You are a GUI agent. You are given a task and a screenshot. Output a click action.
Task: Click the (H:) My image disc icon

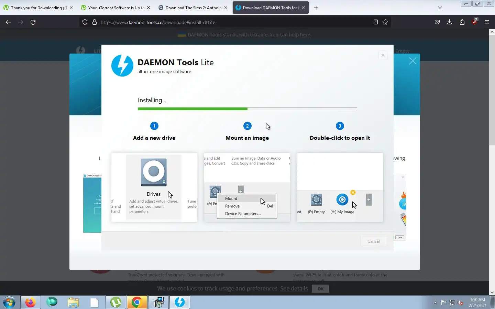tap(342, 199)
